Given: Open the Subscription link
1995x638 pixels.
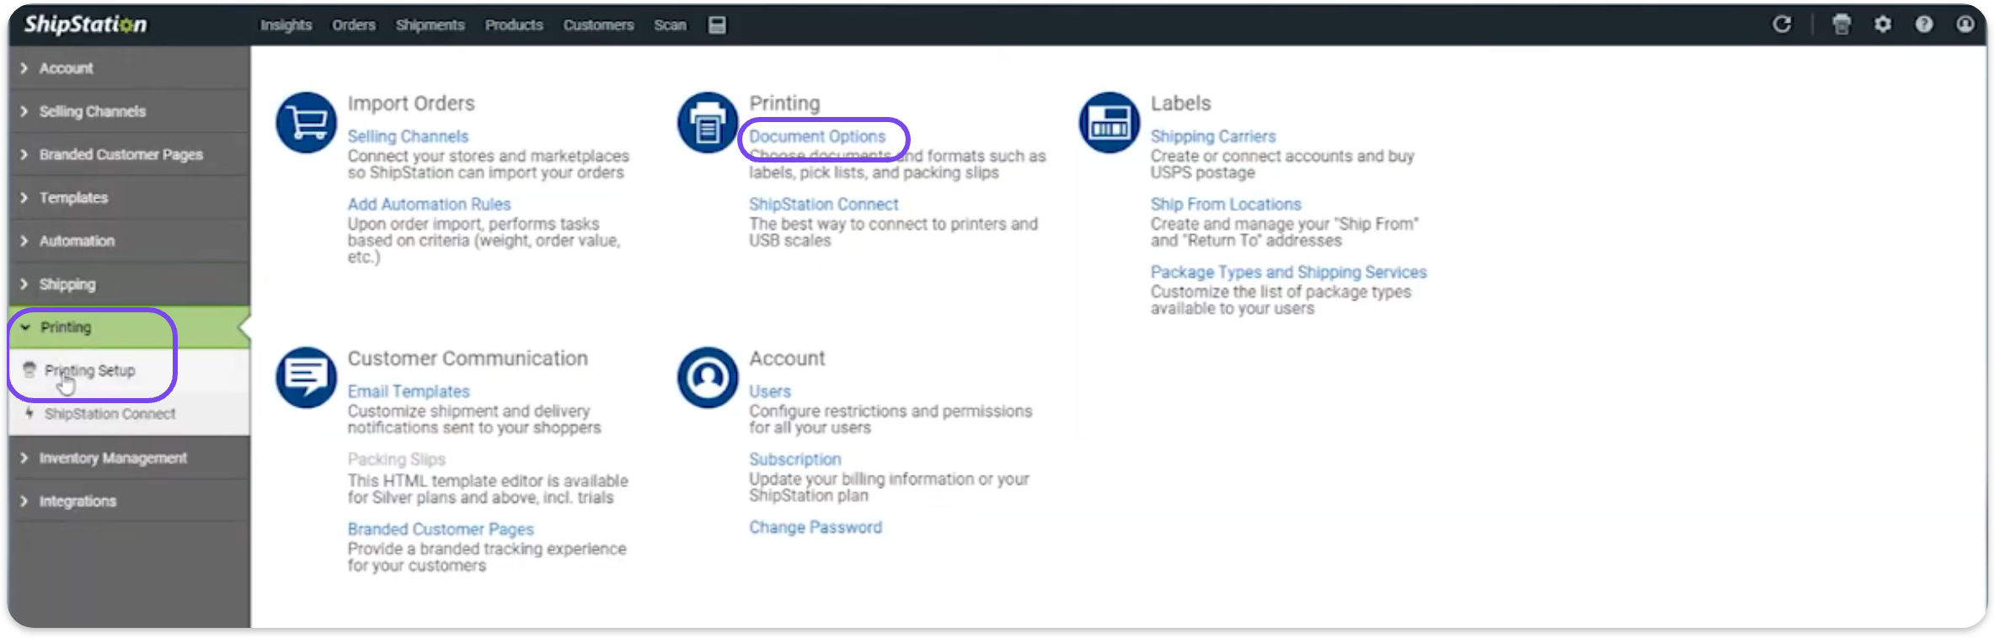Looking at the screenshot, I should 795,460.
